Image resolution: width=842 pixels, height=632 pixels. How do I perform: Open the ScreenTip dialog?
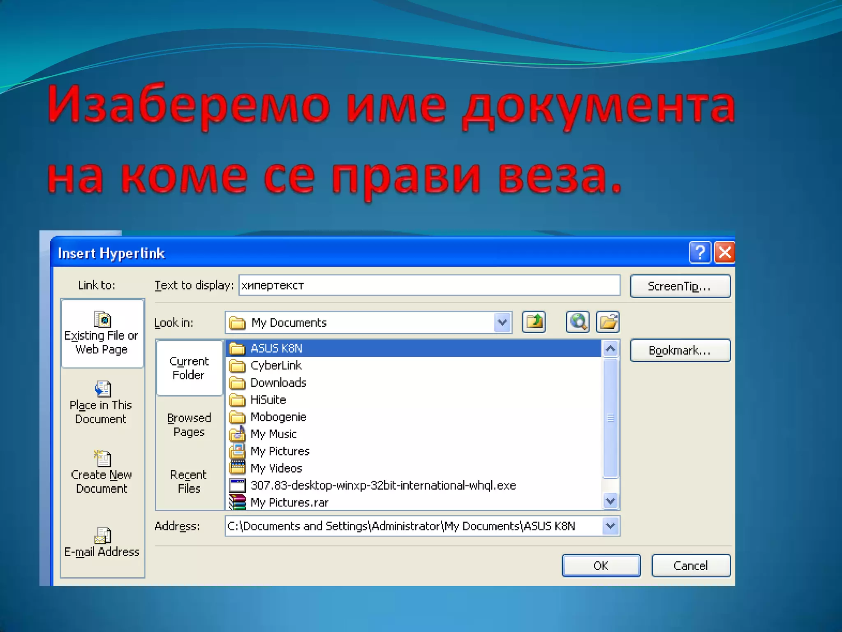point(680,286)
